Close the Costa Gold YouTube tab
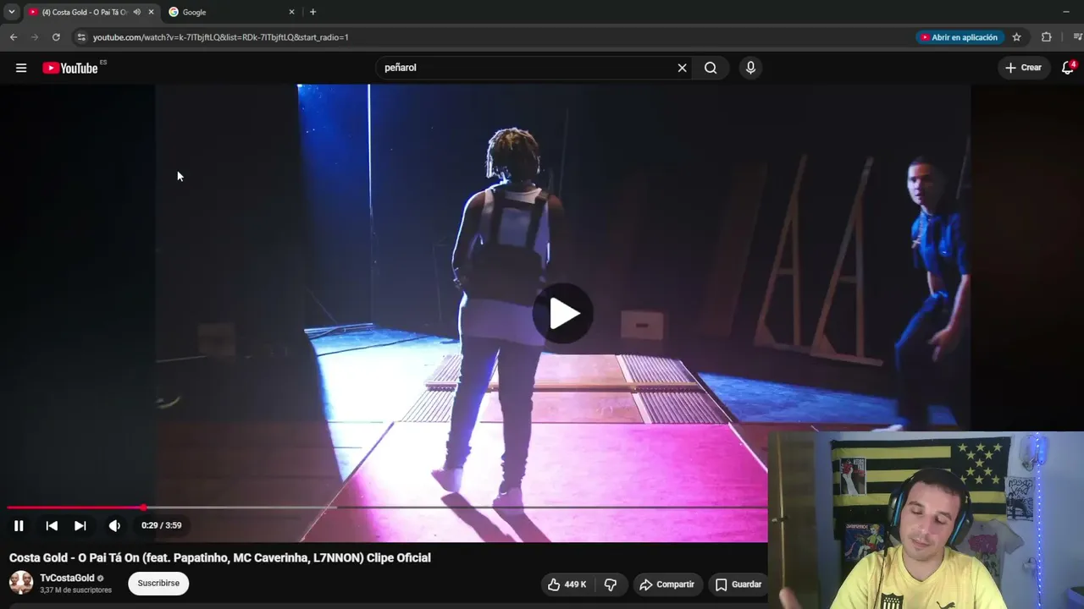 tap(151, 12)
